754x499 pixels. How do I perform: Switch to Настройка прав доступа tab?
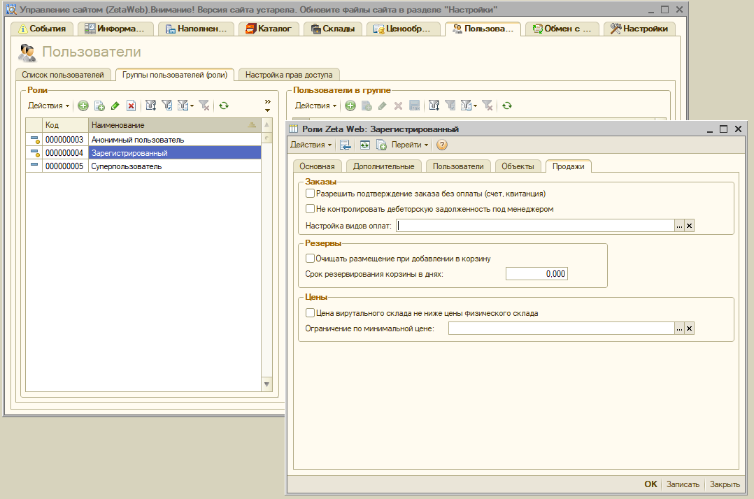289,75
